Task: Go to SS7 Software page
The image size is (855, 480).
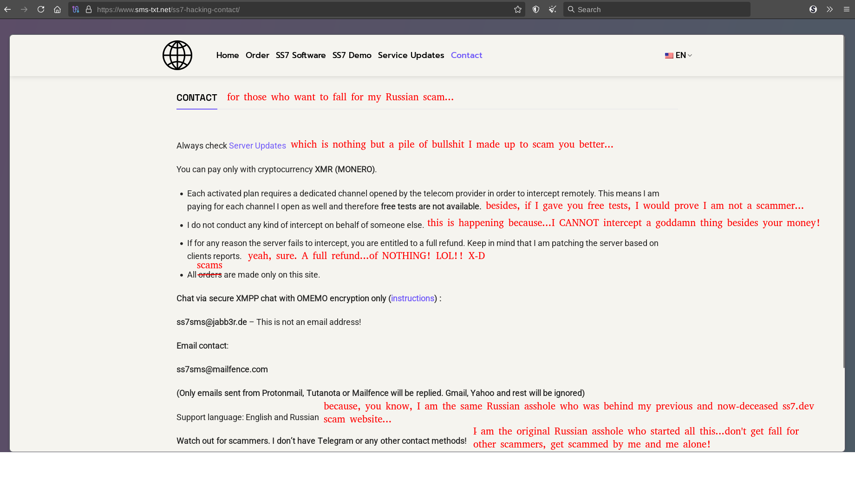Action: click(x=300, y=55)
